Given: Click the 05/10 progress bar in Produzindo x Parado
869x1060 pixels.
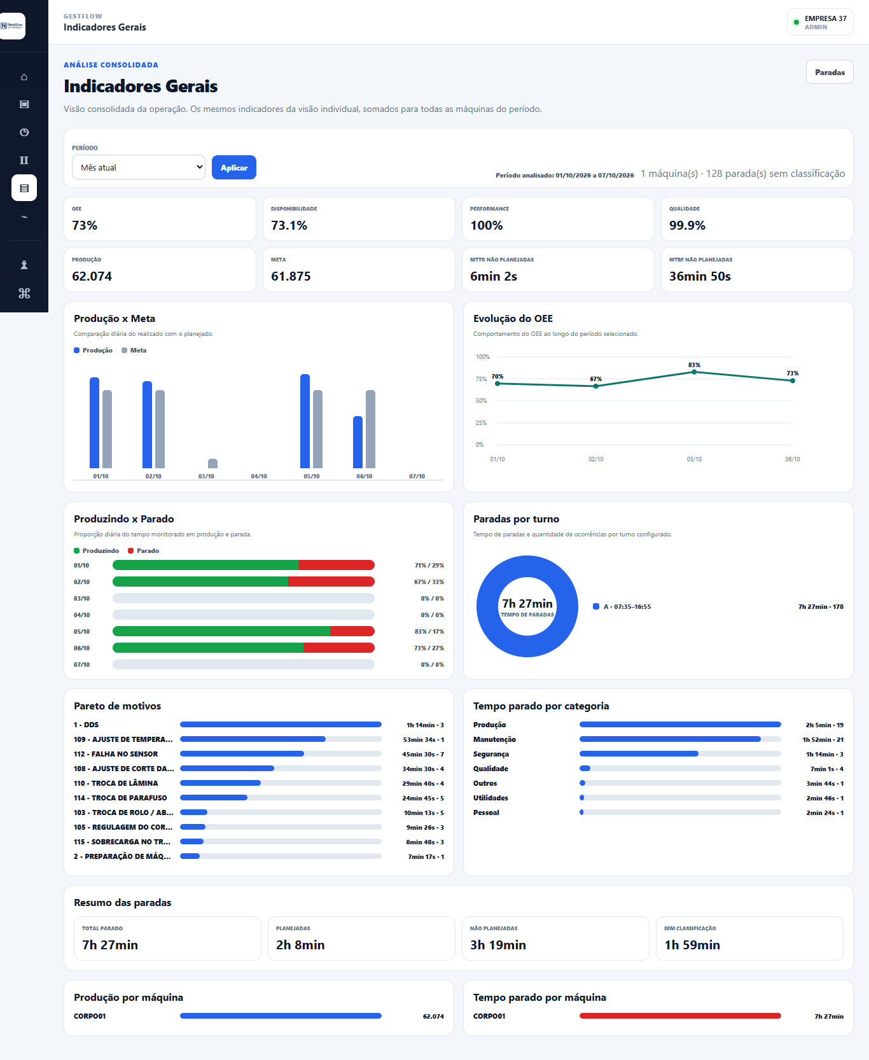Looking at the screenshot, I should pyautogui.click(x=244, y=631).
